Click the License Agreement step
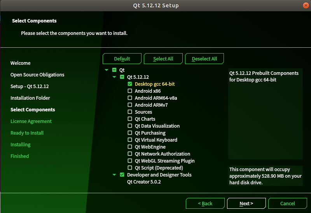This screenshot has height=213, width=311. [31, 121]
